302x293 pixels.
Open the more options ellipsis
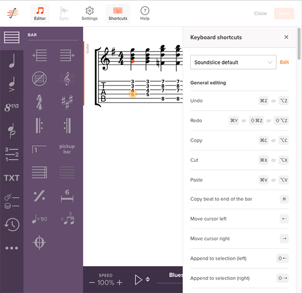tap(12, 248)
